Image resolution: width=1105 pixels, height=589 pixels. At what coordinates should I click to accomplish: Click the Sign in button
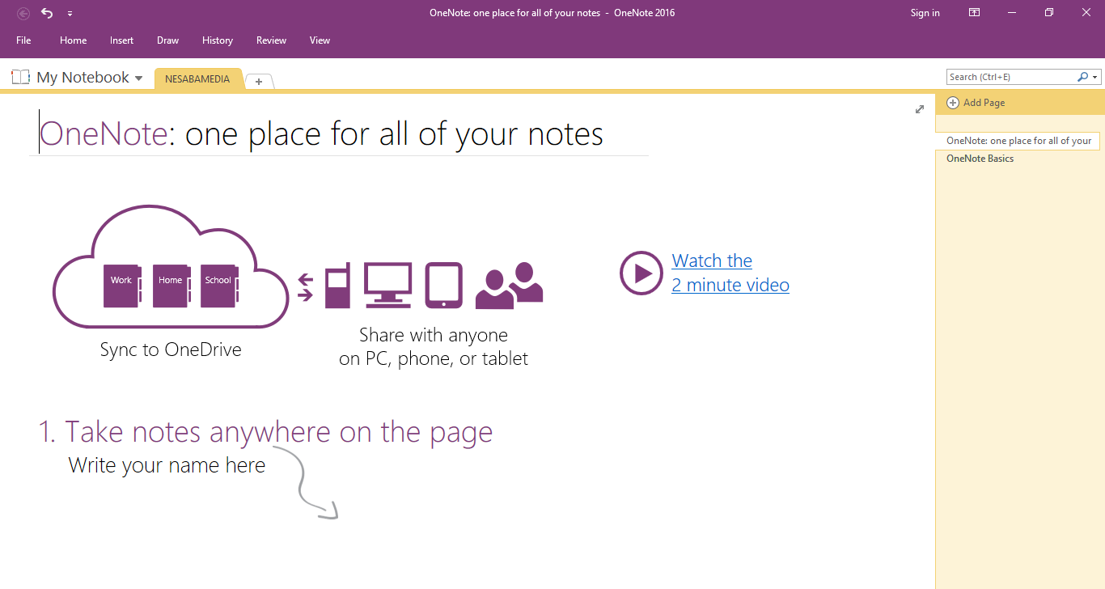(925, 13)
